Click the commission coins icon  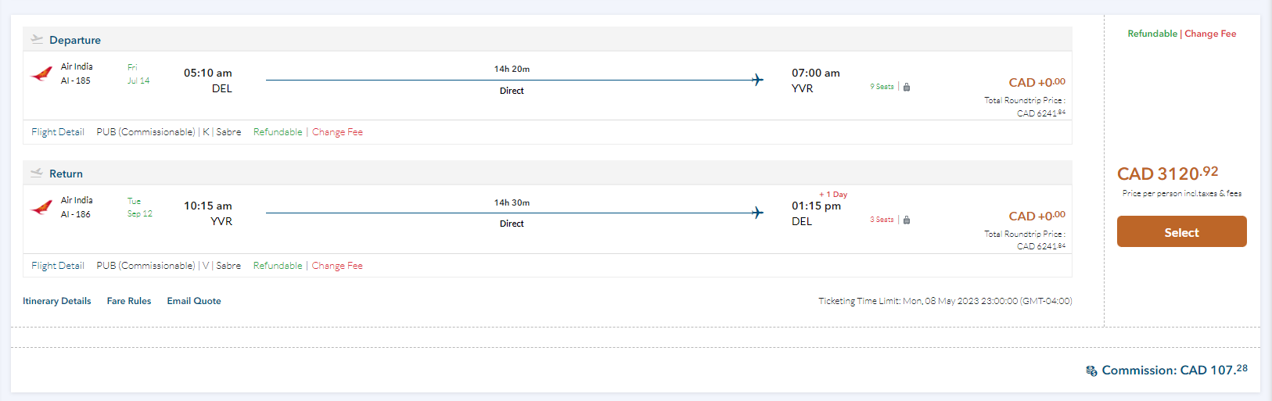pos(1091,371)
